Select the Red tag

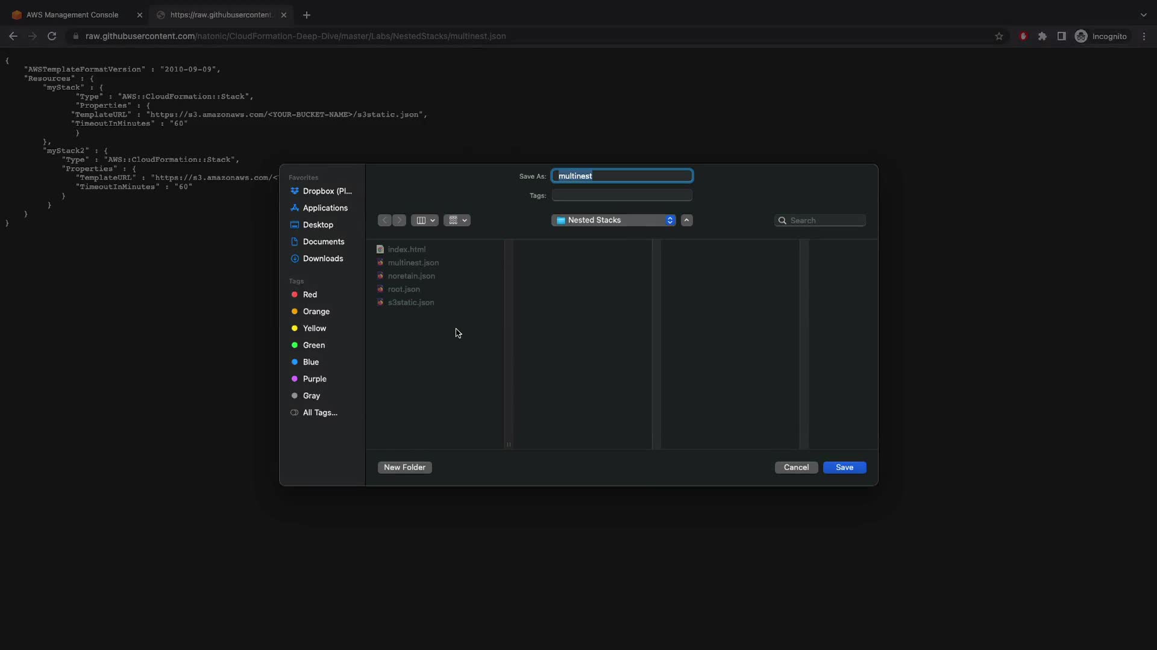[310, 295]
